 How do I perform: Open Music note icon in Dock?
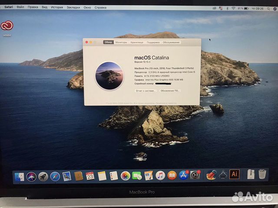[x=160, y=175]
